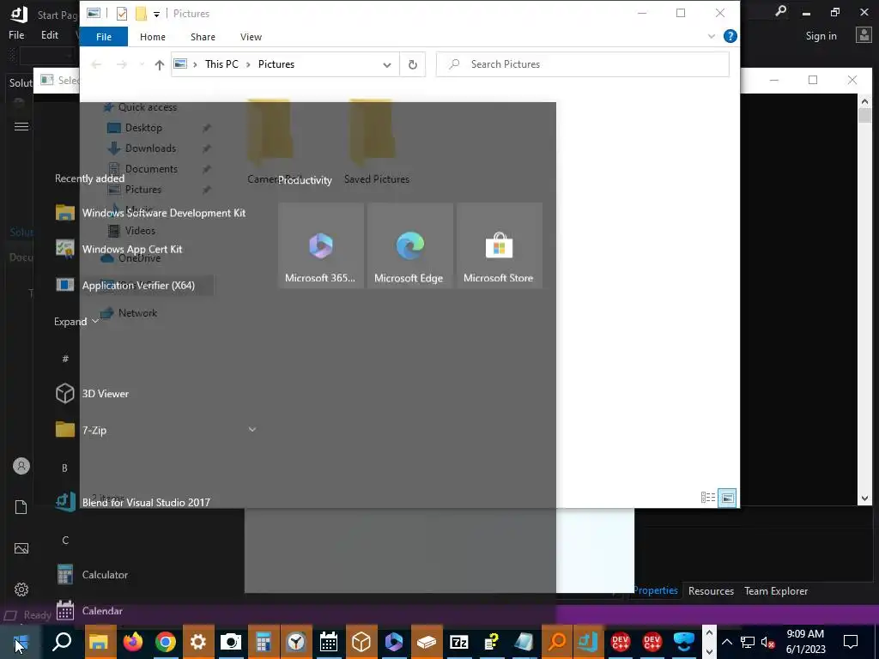Open Microsoft 365 tile in Start menu
Image resolution: width=879 pixels, height=659 pixels.
click(321, 245)
